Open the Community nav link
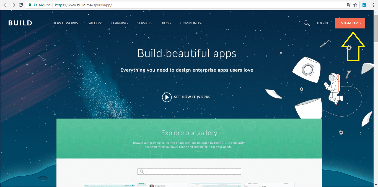378x187 pixels. 191,23
